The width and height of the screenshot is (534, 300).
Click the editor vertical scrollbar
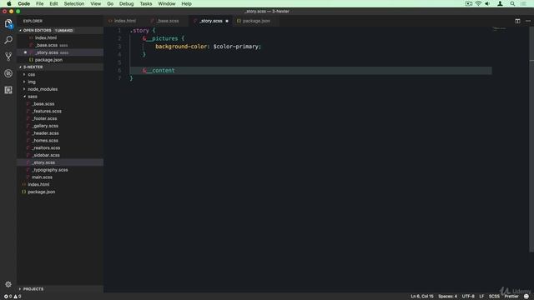(x=531, y=139)
